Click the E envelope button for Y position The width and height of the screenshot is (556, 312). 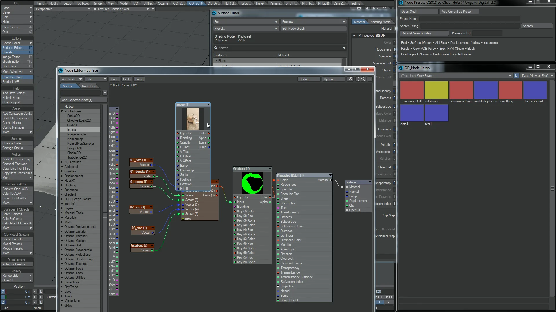[41, 297]
